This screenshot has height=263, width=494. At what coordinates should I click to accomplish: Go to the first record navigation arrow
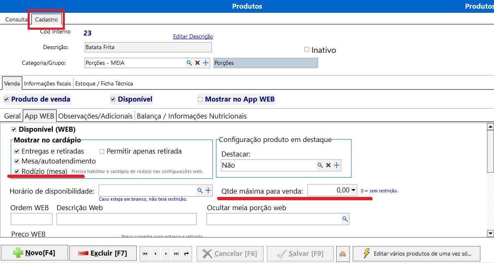click(145, 254)
